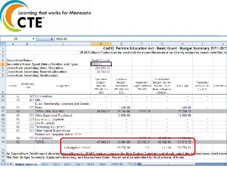
Task: Select row 4 header
Action: pos(3,60)
